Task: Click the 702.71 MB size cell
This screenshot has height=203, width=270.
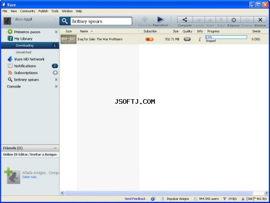Action: tap(172, 39)
